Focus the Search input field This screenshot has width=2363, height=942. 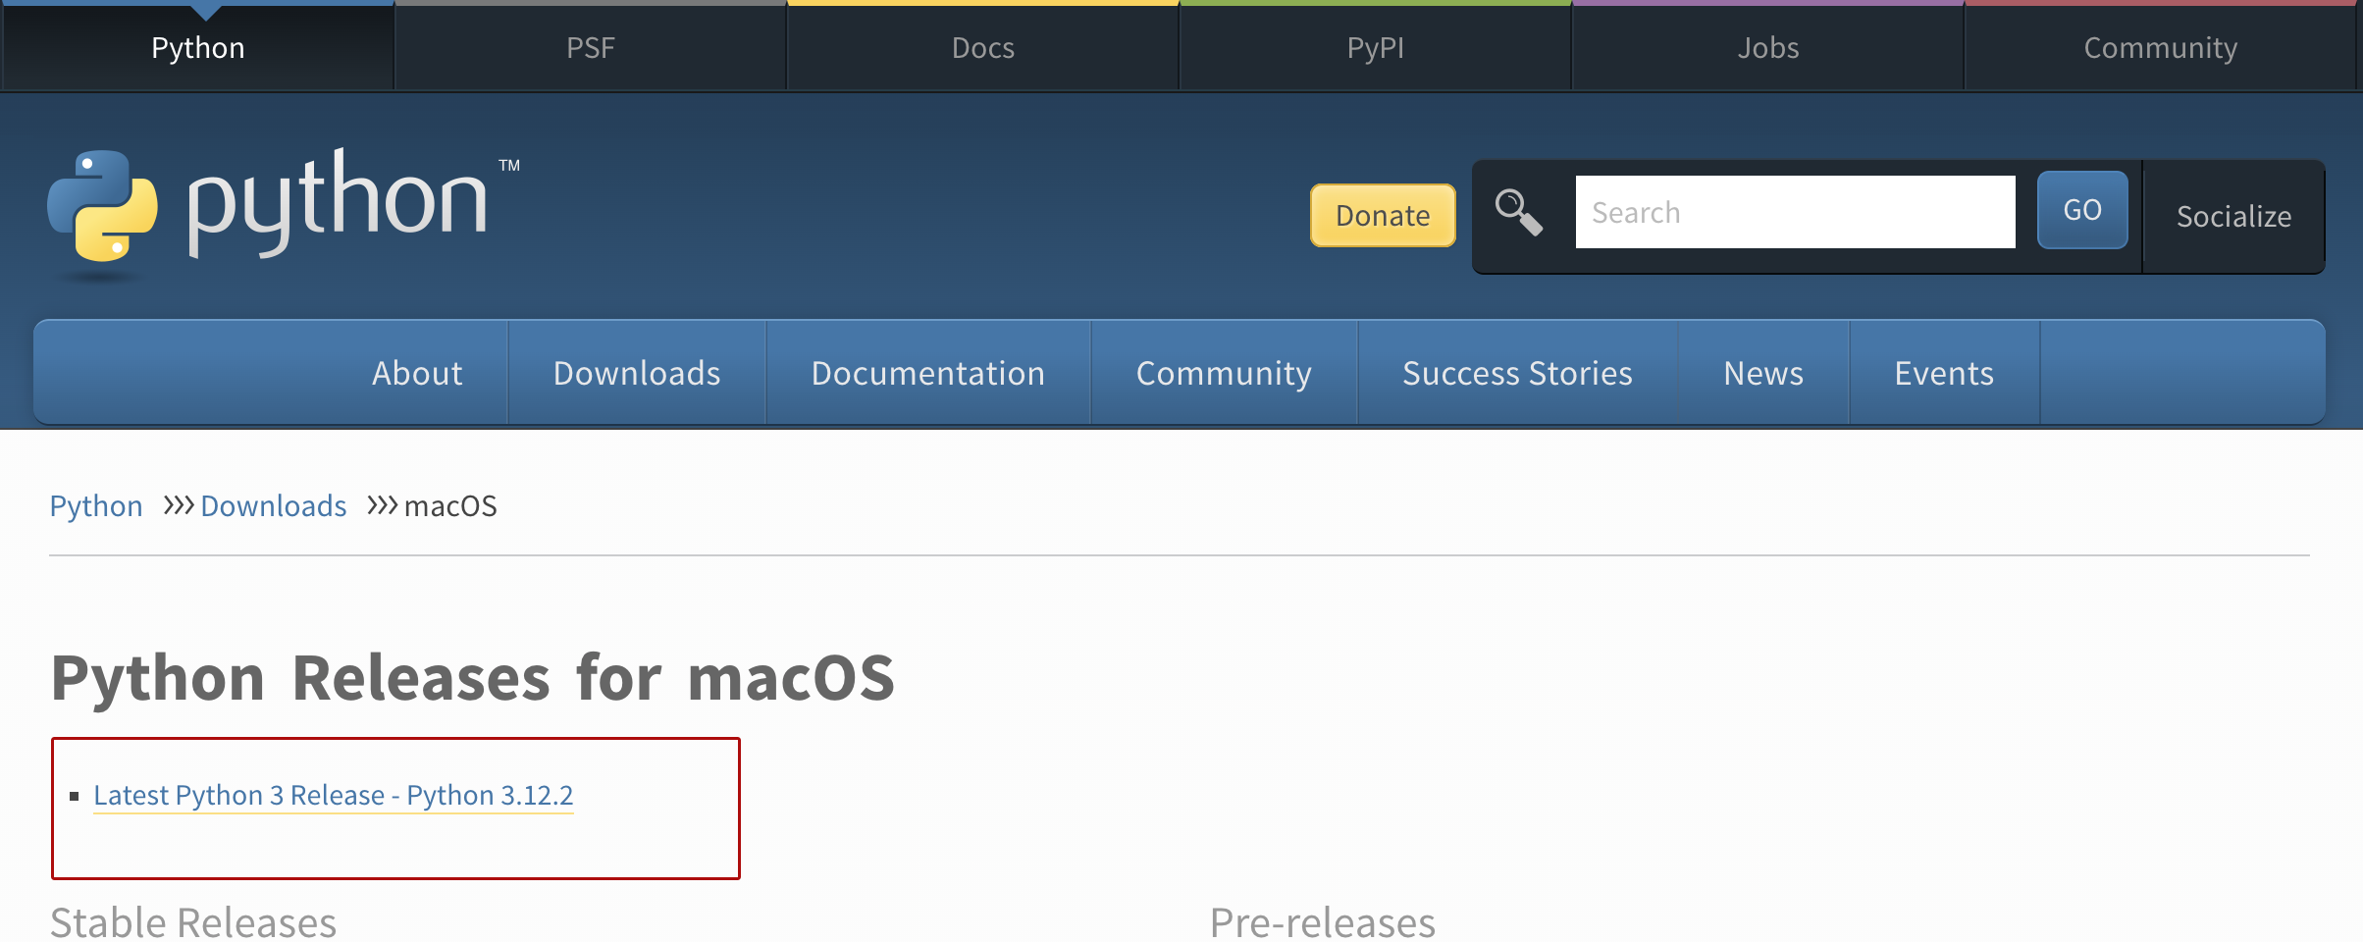coord(1795,212)
